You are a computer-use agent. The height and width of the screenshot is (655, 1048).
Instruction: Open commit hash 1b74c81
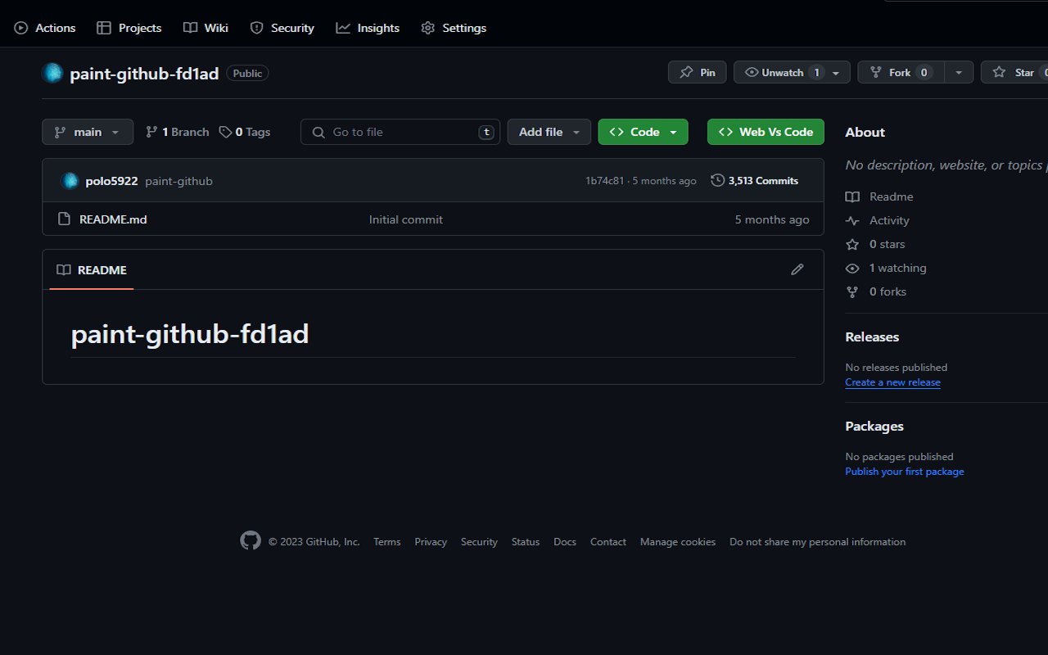pos(604,181)
